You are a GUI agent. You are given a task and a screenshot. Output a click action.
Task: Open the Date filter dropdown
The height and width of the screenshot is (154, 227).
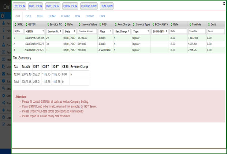[x=70, y=31]
